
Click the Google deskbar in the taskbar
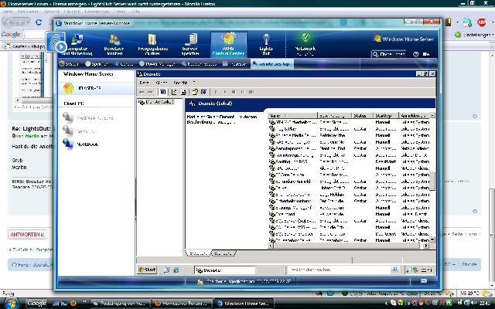click(36, 304)
